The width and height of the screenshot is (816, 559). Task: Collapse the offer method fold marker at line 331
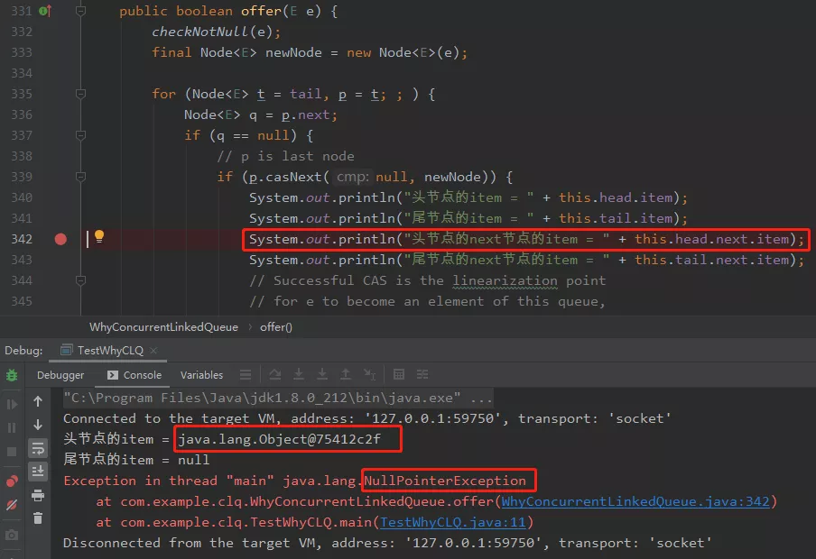tap(80, 11)
